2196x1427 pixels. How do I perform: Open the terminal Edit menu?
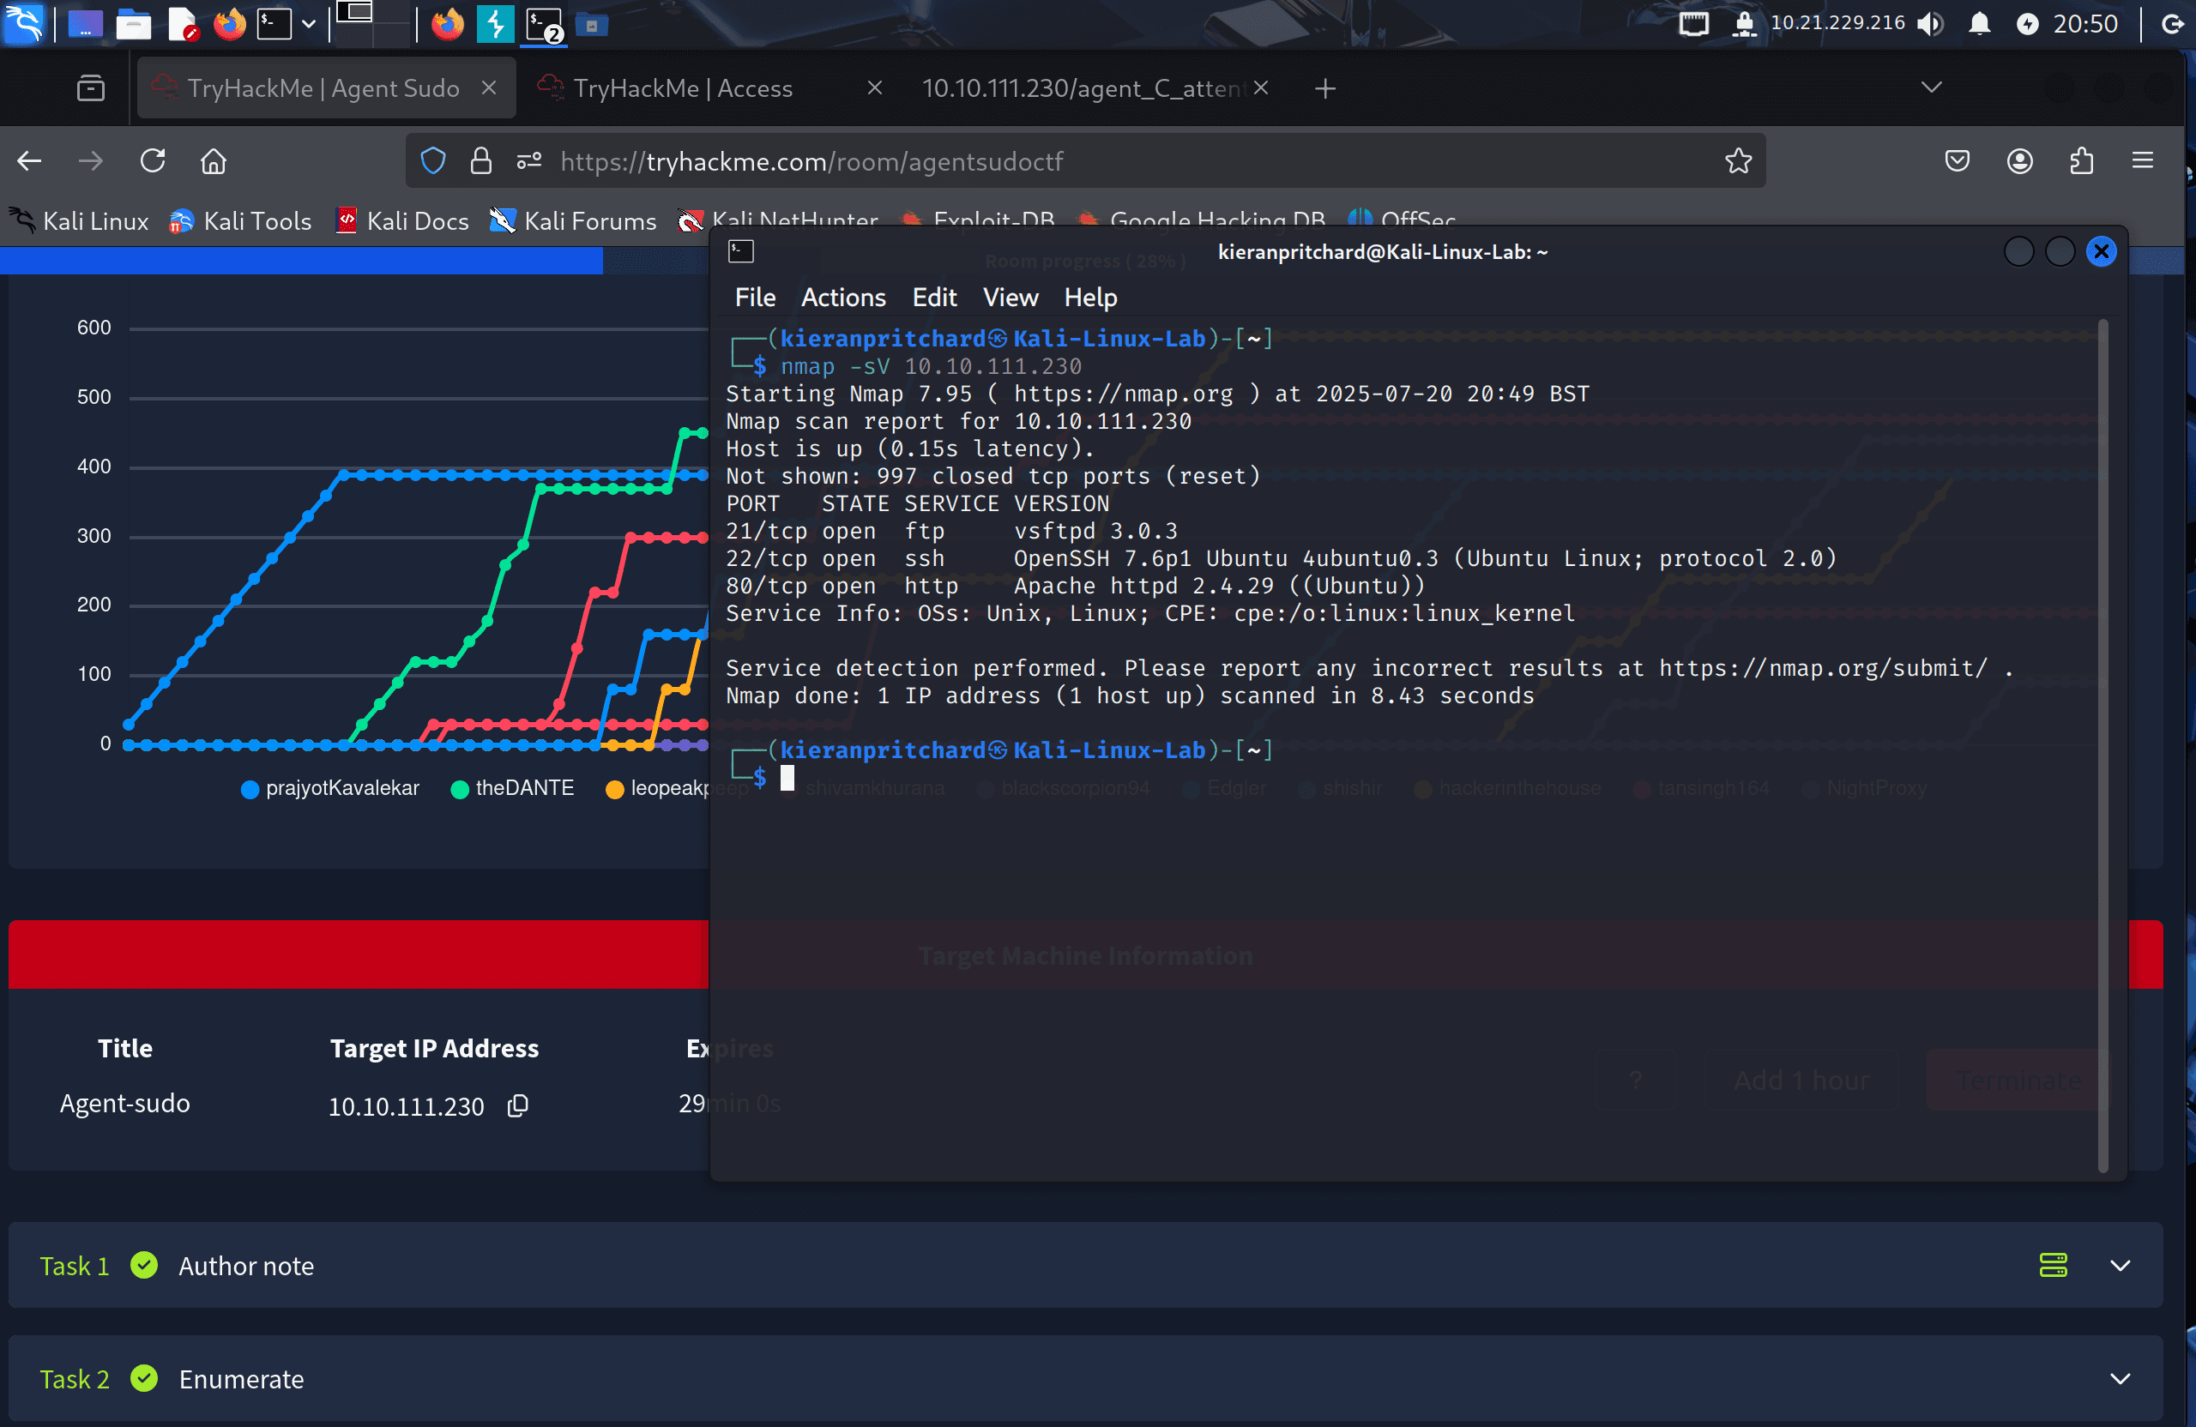(935, 298)
